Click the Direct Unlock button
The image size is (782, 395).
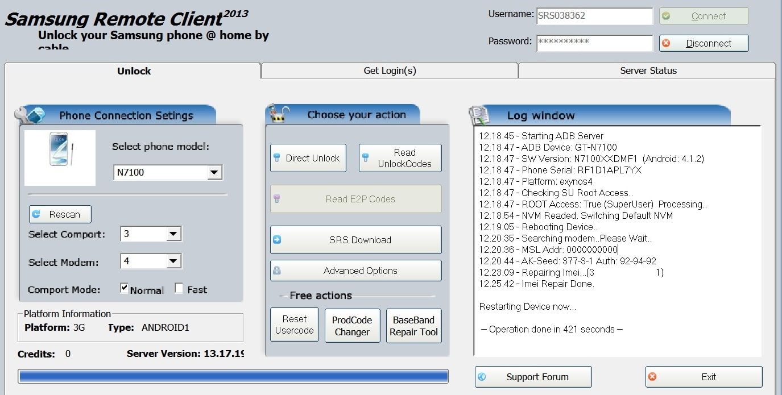(308, 158)
